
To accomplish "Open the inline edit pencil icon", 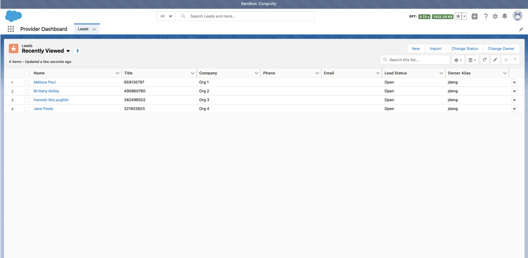I will [x=495, y=59].
